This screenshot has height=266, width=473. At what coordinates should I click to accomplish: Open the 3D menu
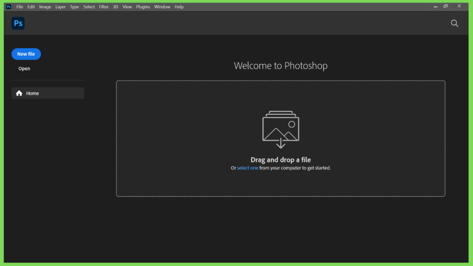(115, 6)
